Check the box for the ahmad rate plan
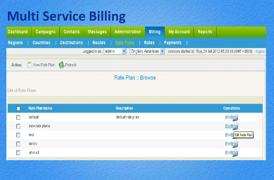Screen dimensions: 274x180 (18, 153)
